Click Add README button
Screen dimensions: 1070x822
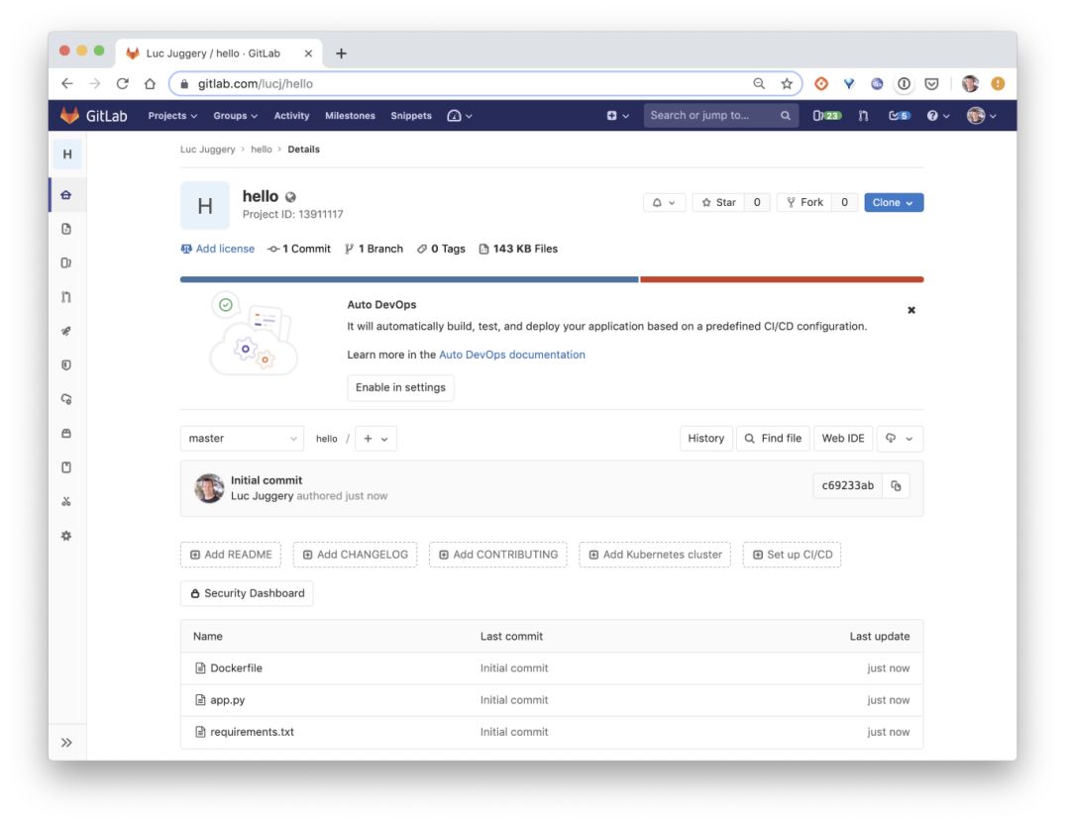(231, 555)
